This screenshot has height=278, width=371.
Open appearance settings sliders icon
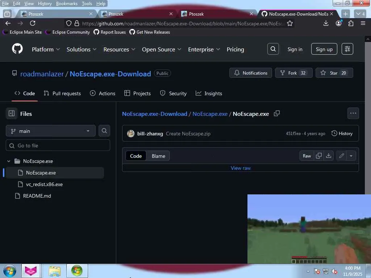coord(347,49)
